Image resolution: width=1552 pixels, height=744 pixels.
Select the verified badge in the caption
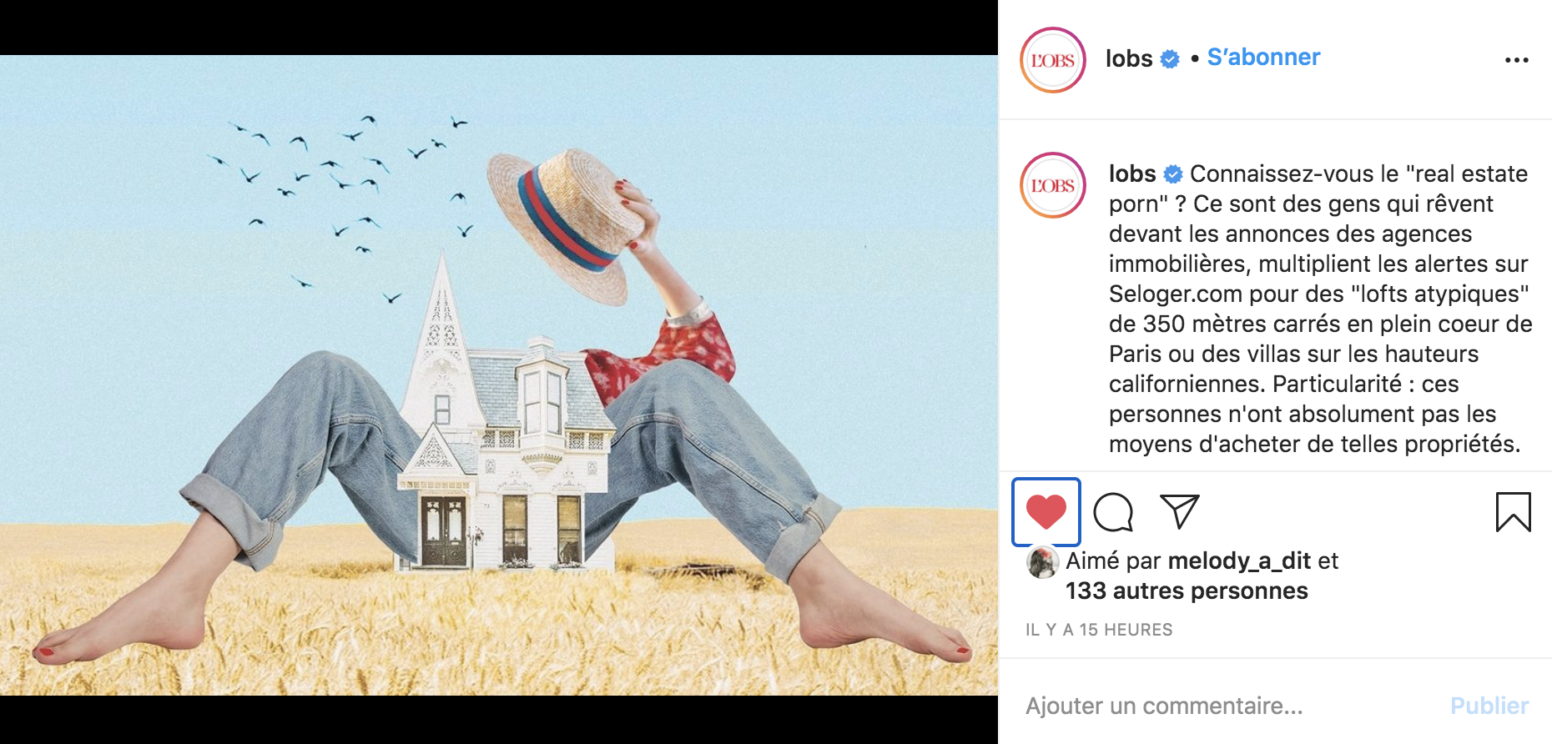pyautogui.click(x=1173, y=174)
